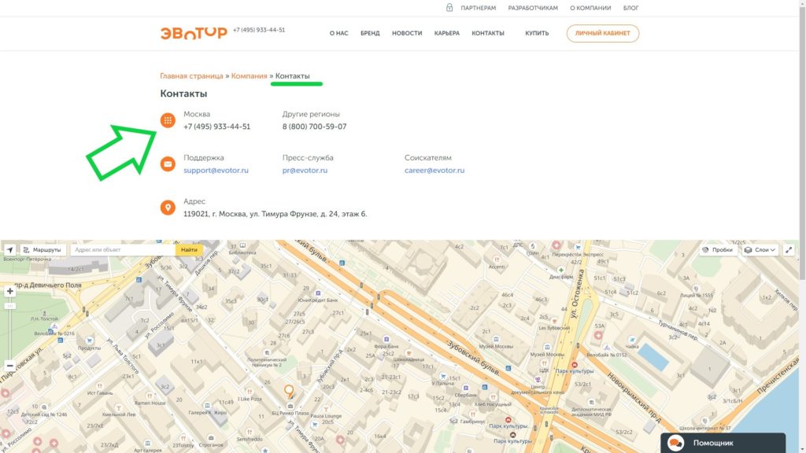Screen dimensions: 806x453
Task: Zoom out the map with the minus button
Action: tap(9, 366)
